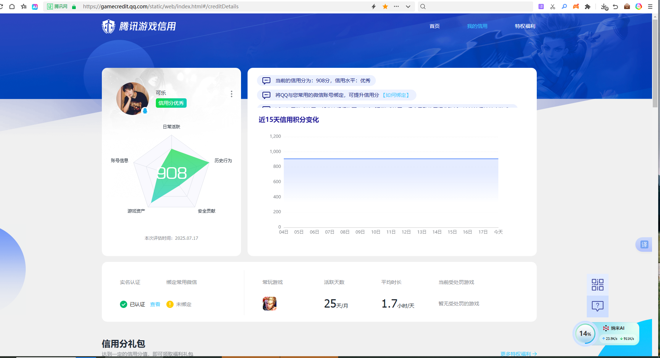Open the QR code floating icon
This screenshot has height=358, width=660.
coord(598,285)
